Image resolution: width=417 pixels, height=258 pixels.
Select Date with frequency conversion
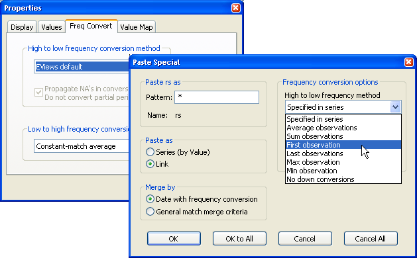coord(150,199)
